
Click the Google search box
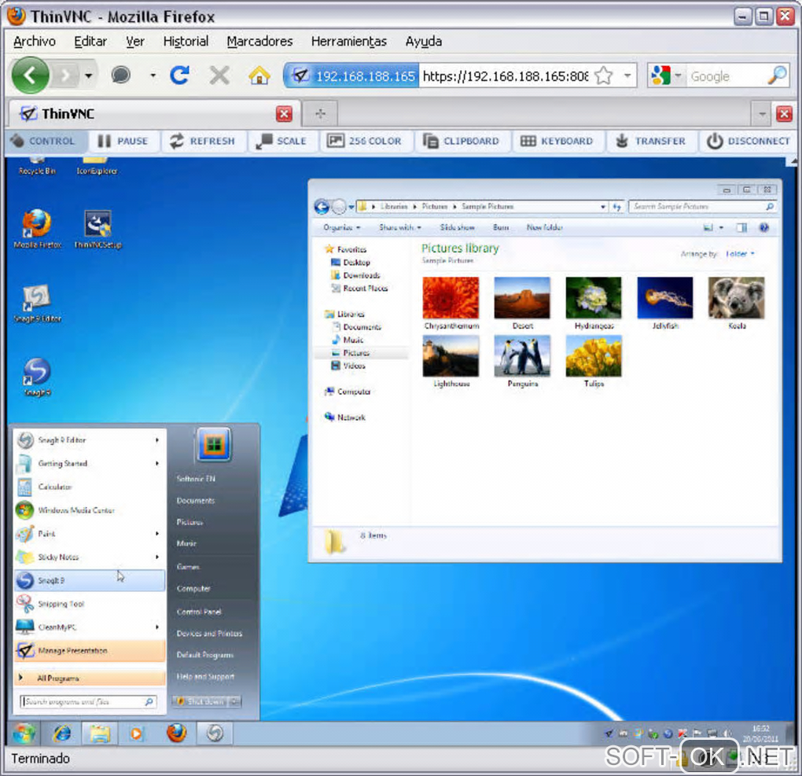(726, 76)
